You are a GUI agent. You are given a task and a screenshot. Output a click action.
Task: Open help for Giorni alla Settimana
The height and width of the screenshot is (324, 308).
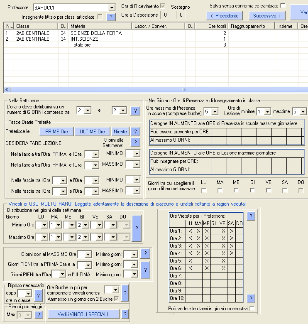(x=135, y=142)
